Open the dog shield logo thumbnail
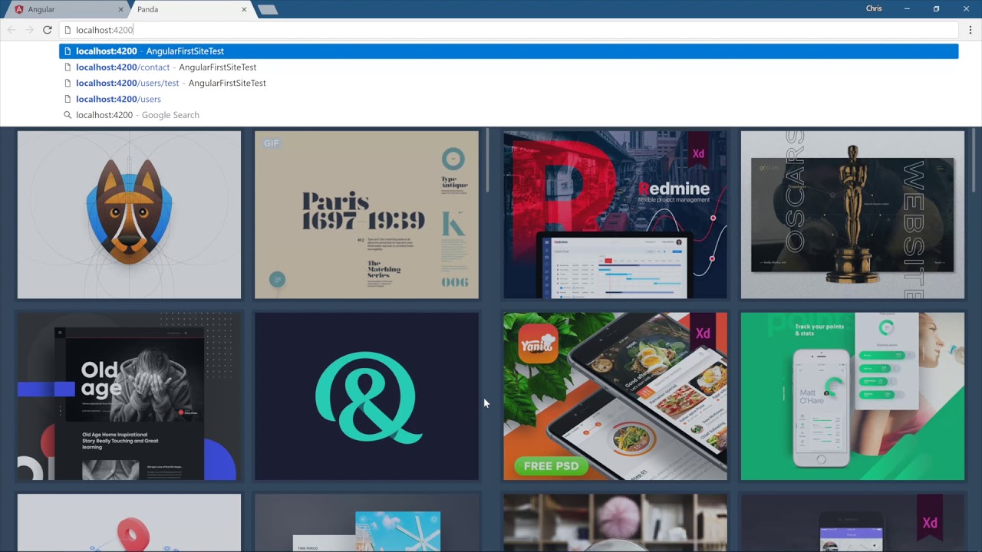The width and height of the screenshot is (982, 552). (129, 215)
